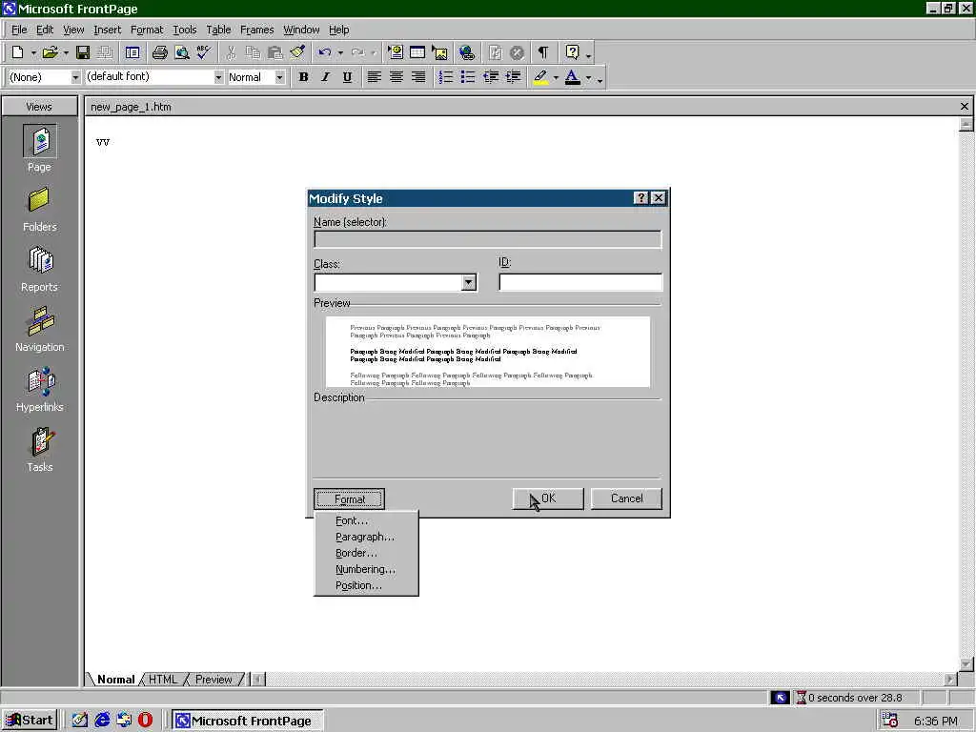The width and height of the screenshot is (976, 732).
Task: Toggle Align Left
Action: [x=374, y=77]
